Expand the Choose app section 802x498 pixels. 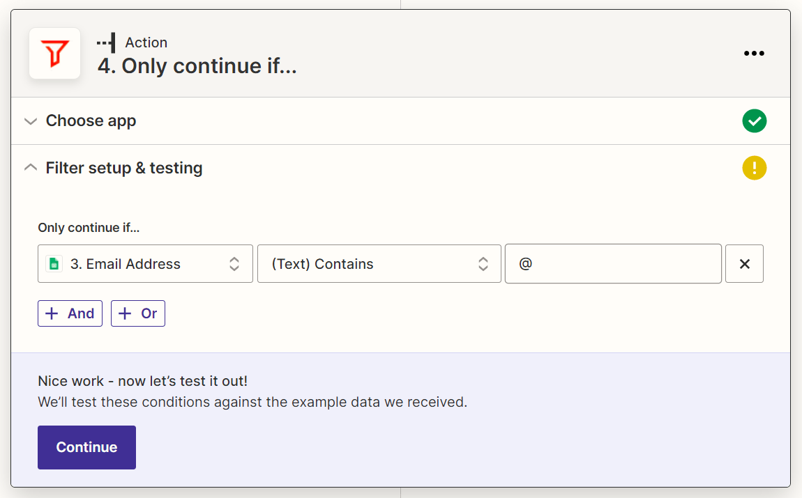tap(31, 120)
